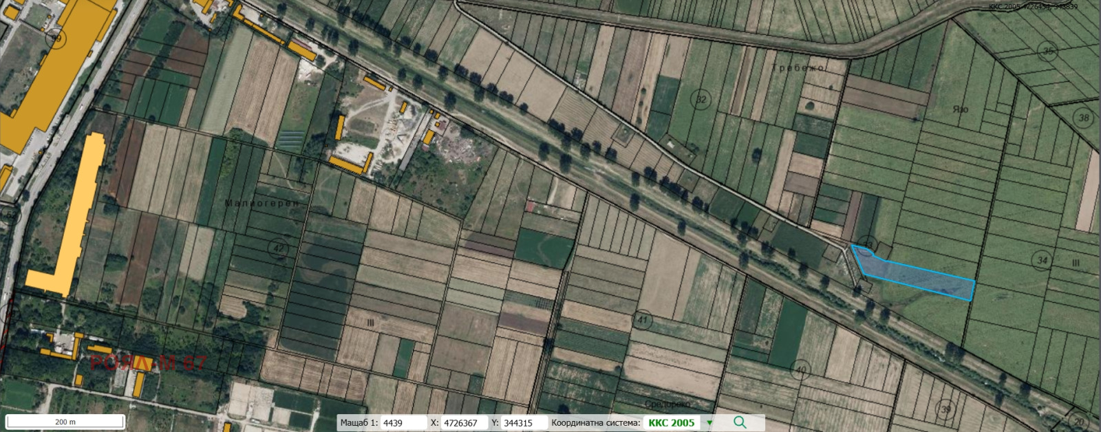Click the circled block number 41

[x=642, y=320]
